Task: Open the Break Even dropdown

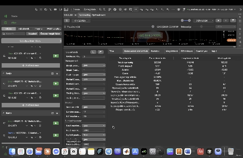Action: tap(94, 66)
